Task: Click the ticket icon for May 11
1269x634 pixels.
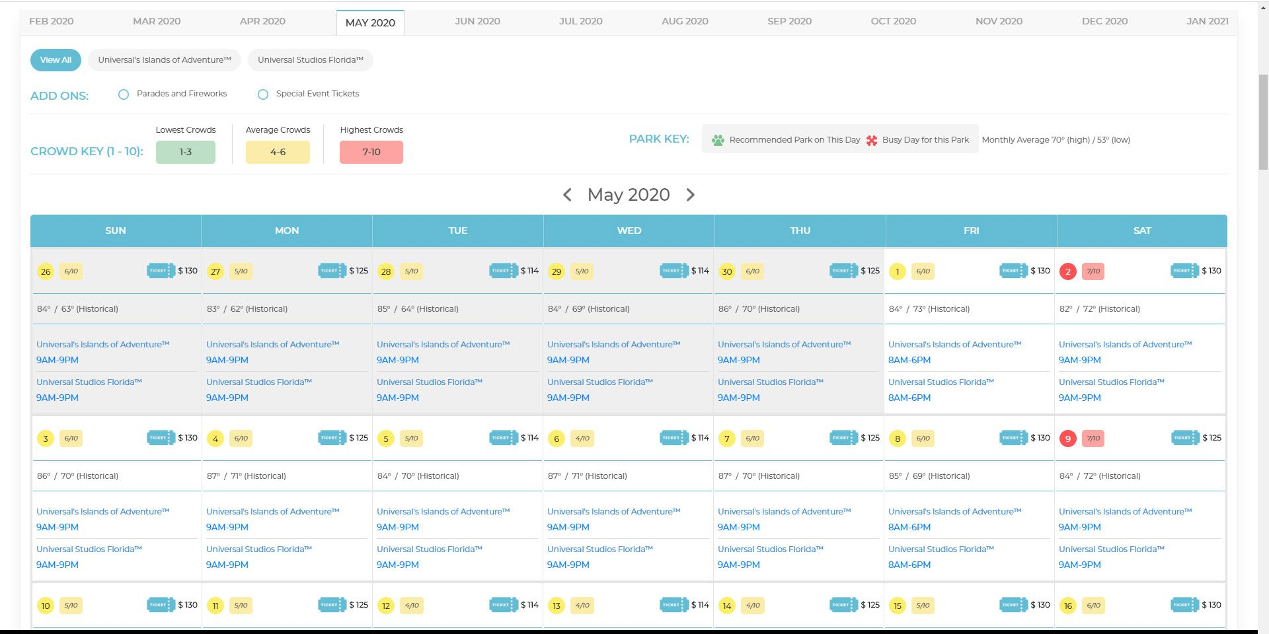Action: tap(332, 605)
